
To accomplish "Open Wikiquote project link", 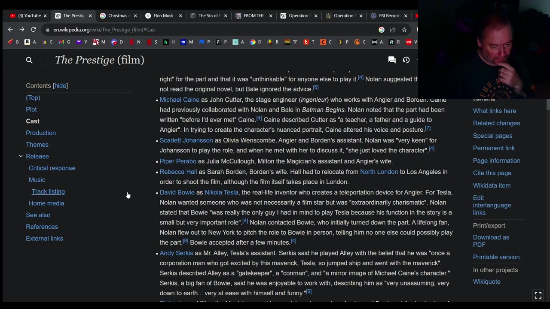I will coord(486,282).
